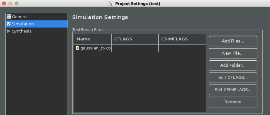This screenshot has height=115, width=270.
Task: Select the gaussian_tb.cp file name
Action: pyautogui.click(x=95, y=48)
